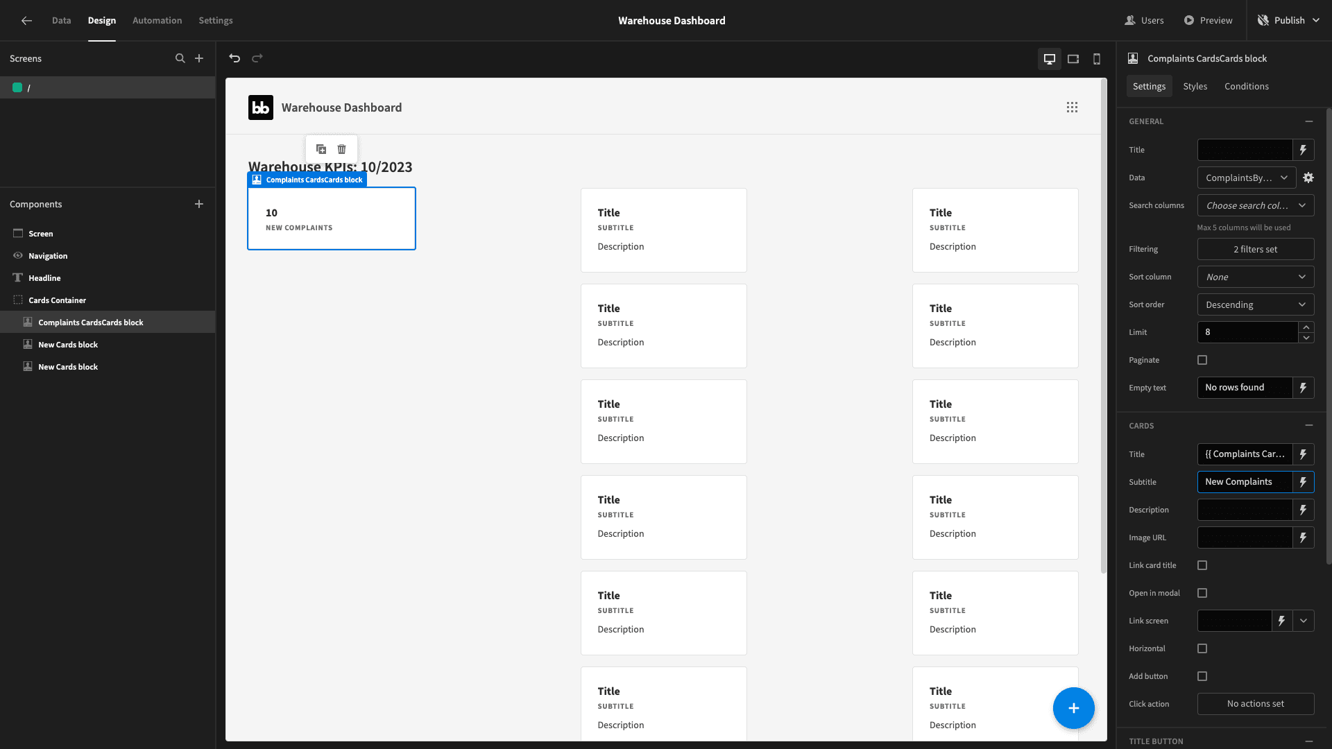Viewport: 1332px width, 749px height.
Task: Undo the last change
Action: (234, 58)
